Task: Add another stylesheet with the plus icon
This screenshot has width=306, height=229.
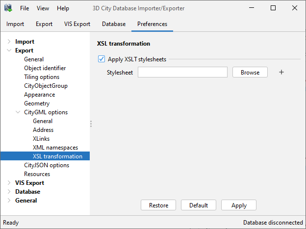Action: click(281, 72)
